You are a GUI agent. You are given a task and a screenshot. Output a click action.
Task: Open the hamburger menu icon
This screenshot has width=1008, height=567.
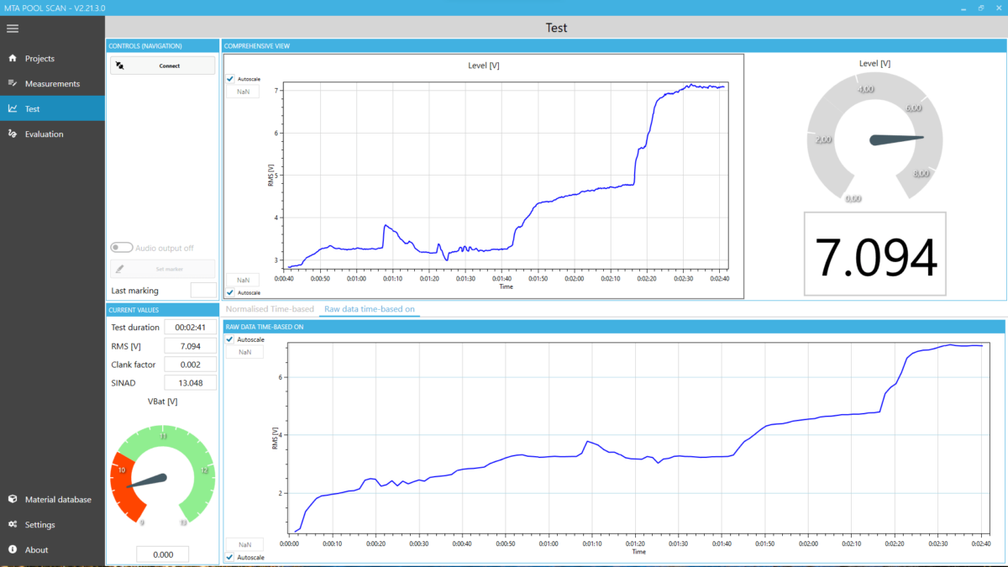pos(12,29)
